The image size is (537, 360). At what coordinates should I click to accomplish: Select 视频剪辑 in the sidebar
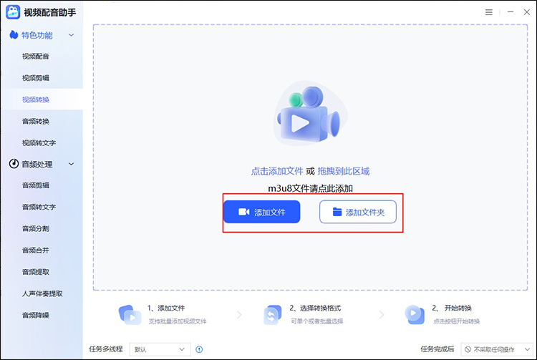(x=36, y=78)
